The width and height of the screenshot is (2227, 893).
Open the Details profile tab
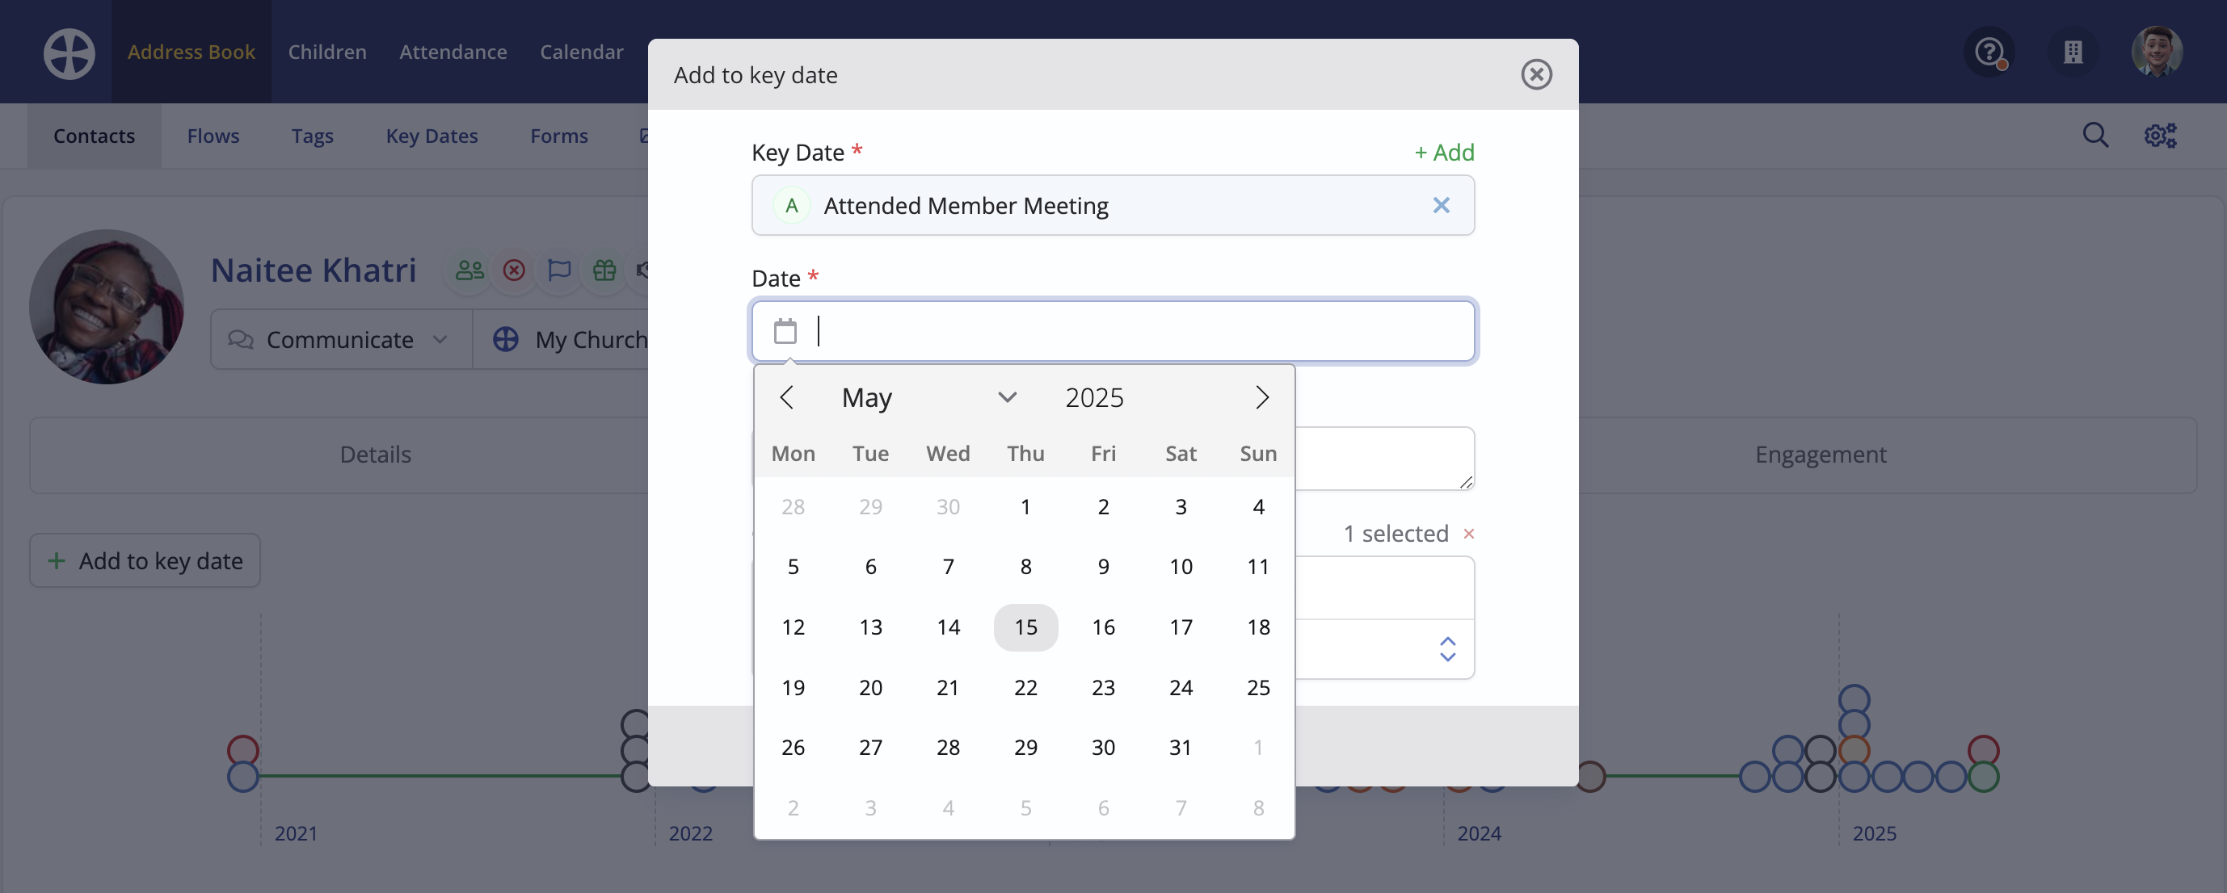pos(375,455)
